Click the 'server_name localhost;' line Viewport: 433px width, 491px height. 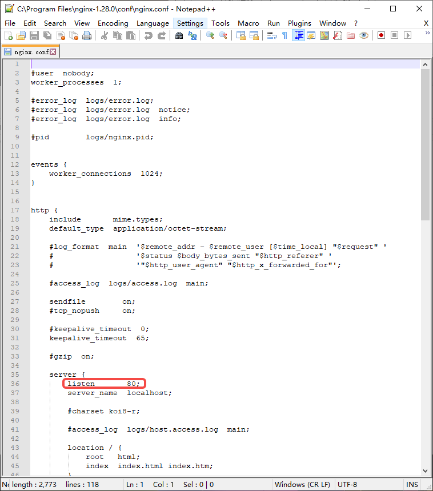click(x=120, y=393)
